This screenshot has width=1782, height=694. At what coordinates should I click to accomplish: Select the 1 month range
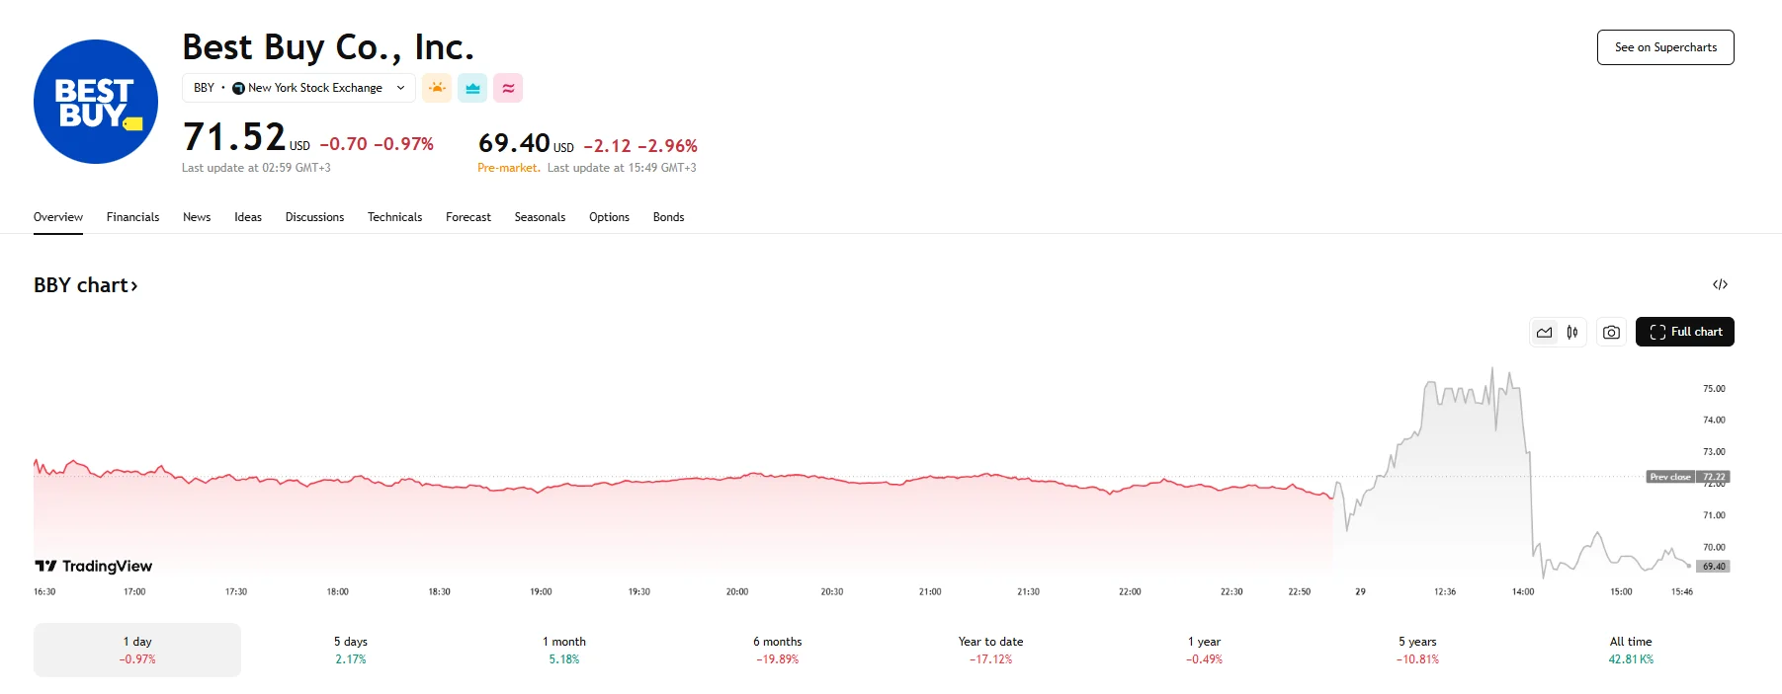pos(563,650)
